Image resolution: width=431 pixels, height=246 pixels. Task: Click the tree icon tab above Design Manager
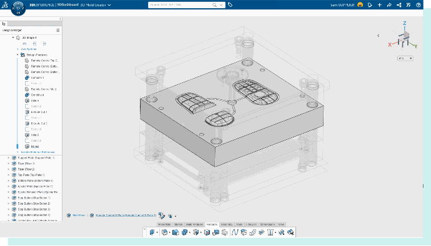point(4,24)
